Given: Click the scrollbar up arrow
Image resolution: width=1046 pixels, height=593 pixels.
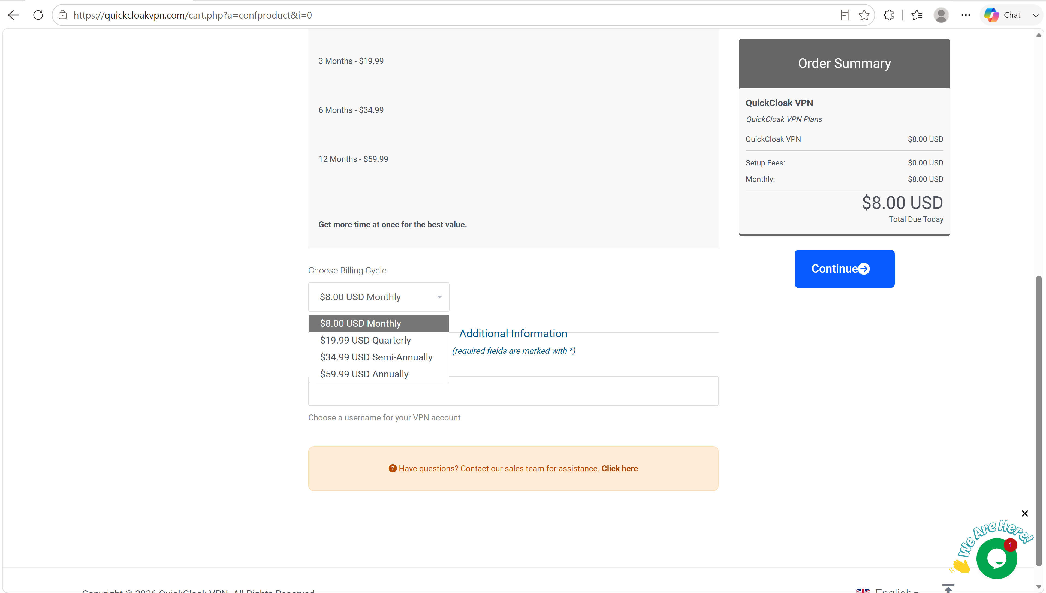Looking at the screenshot, I should click(x=1039, y=35).
